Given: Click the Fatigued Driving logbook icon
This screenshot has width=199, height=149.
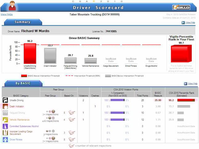Looking at the screenshot, I should (x=5, y=113).
